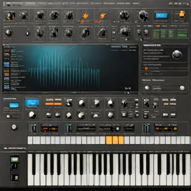Click the text field between the round white buttons
The image size is (191, 191).
[165, 88]
